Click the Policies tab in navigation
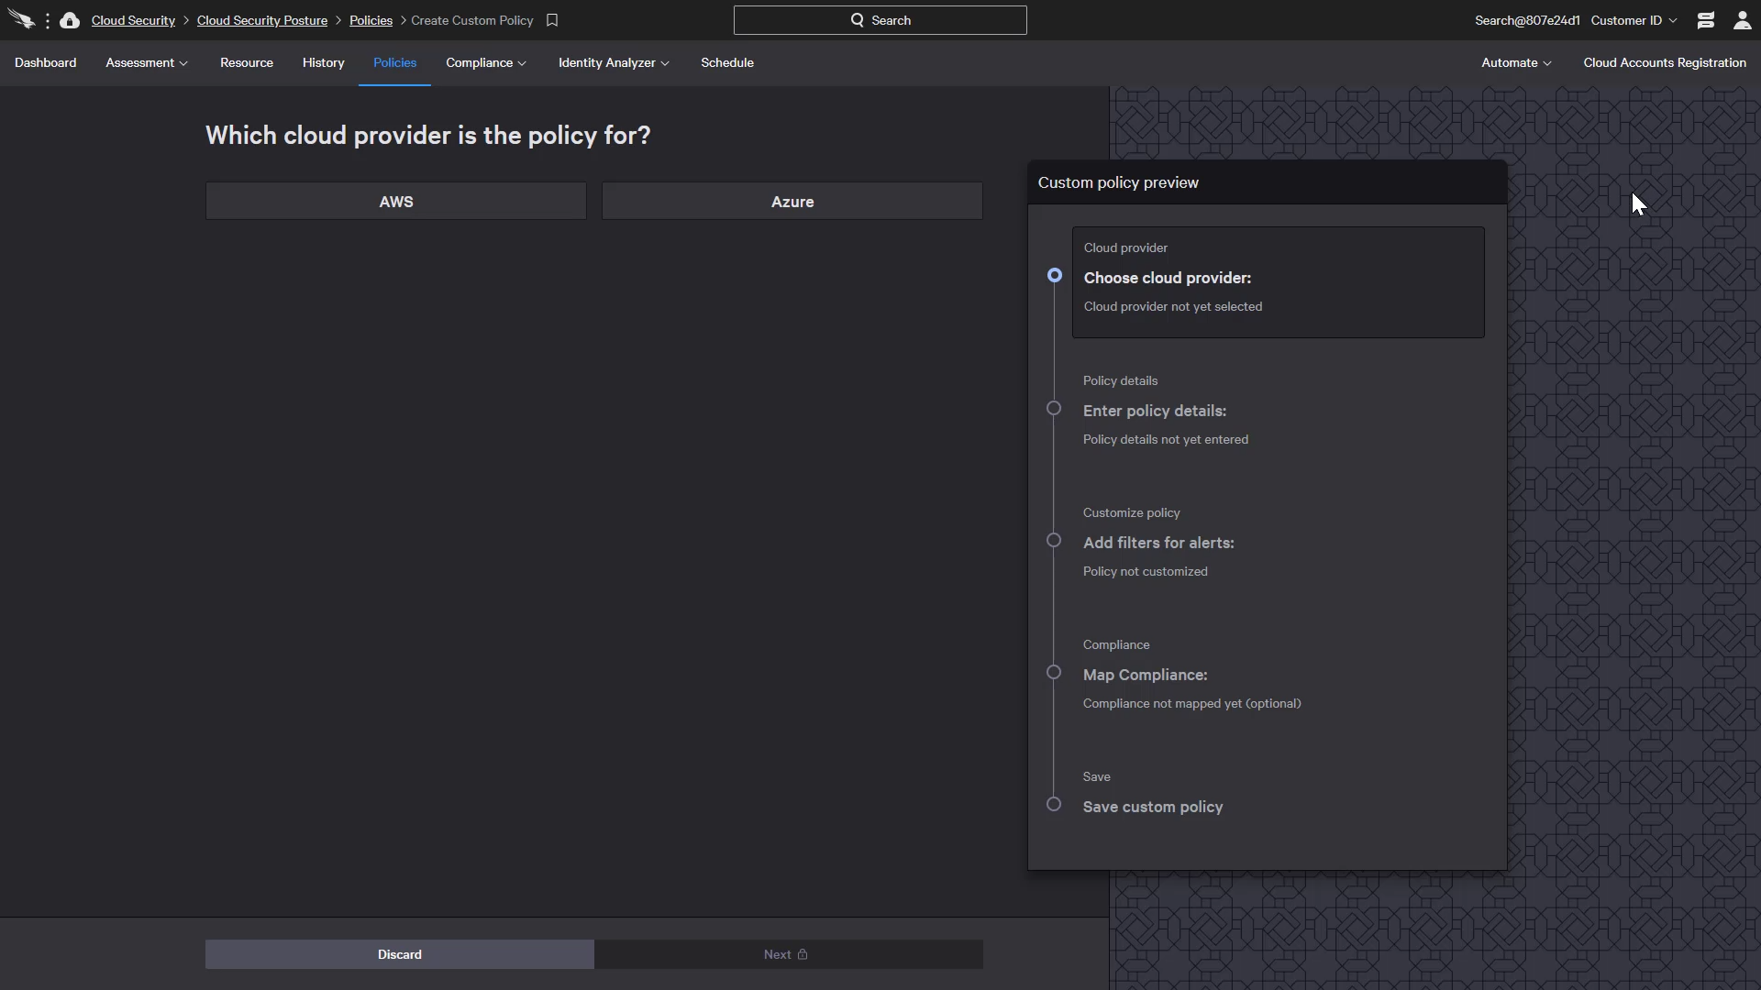Image resolution: width=1761 pixels, height=990 pixels. coord(394,61)
